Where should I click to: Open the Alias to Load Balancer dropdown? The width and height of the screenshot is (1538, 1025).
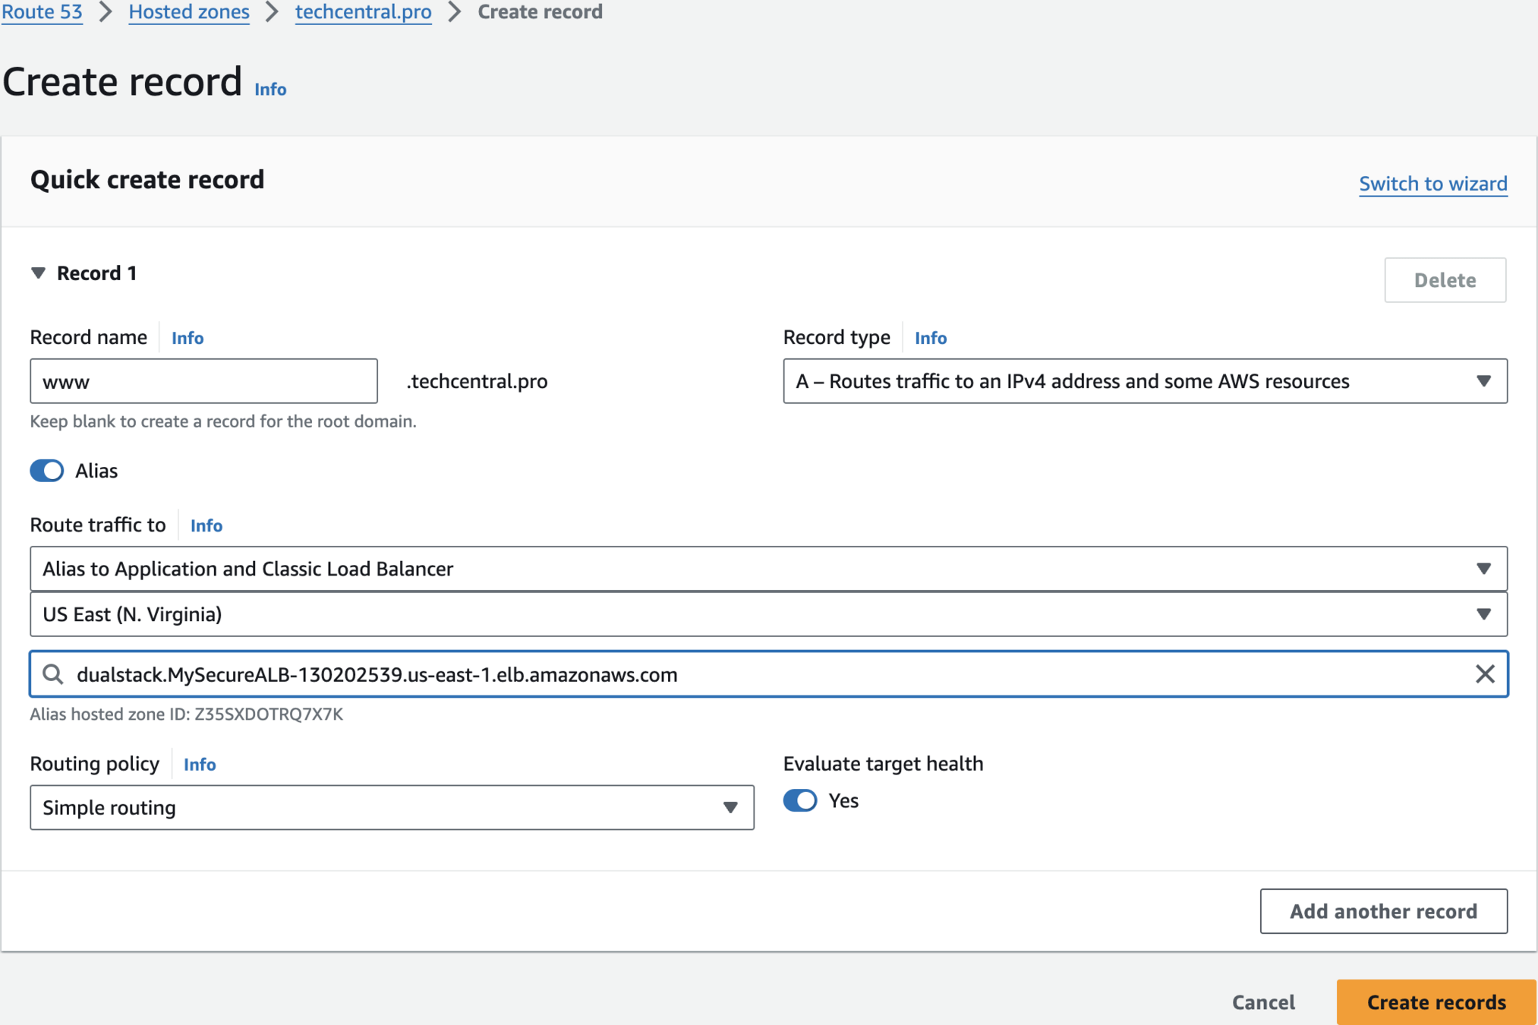(x=767, y=569)
